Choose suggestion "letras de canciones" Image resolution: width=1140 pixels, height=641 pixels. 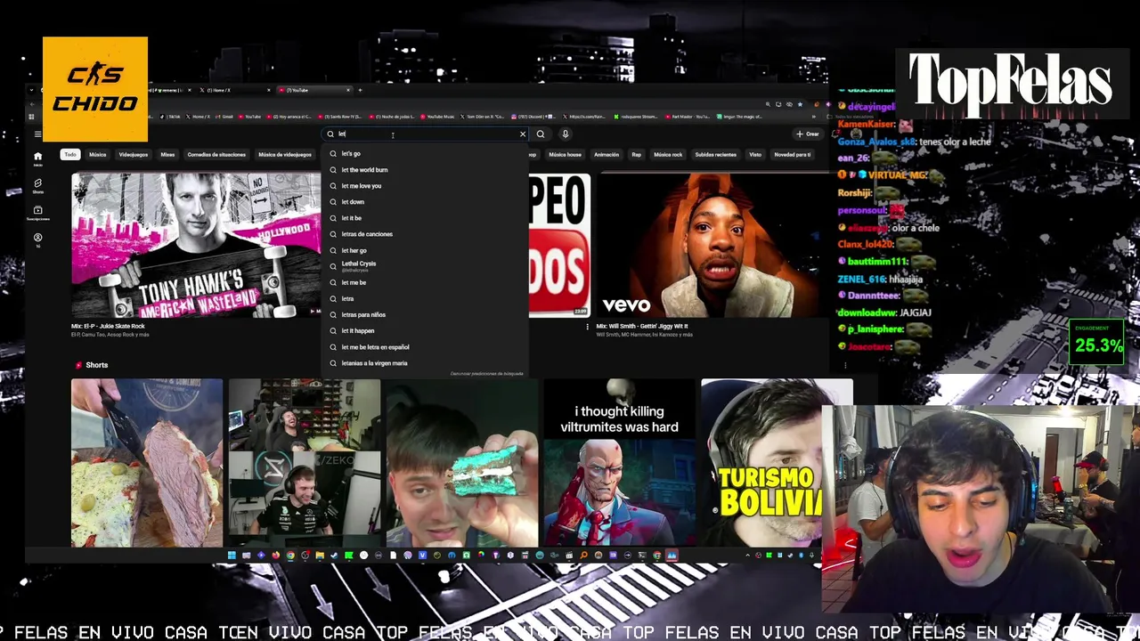point(426,234)
